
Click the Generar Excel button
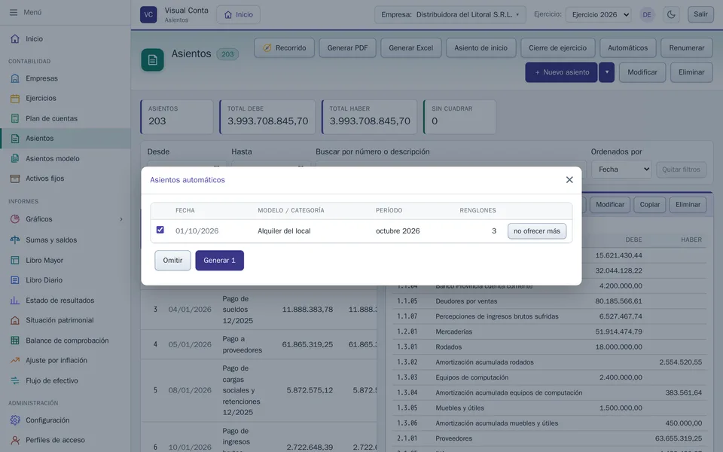411,48
